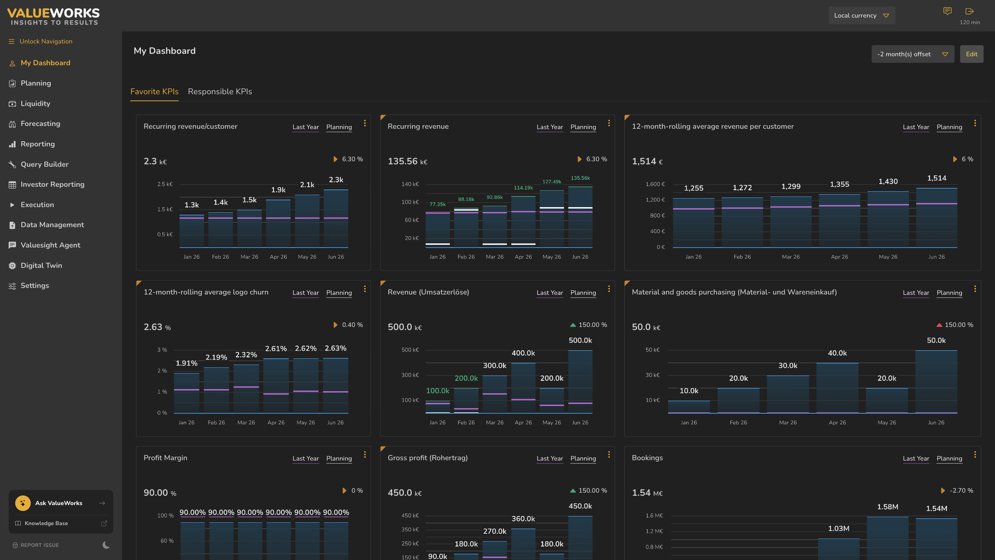The image size is (995, 560).
Task: Click the Jun 26 bar in Material and goods chart
Action: click(936, 382)
